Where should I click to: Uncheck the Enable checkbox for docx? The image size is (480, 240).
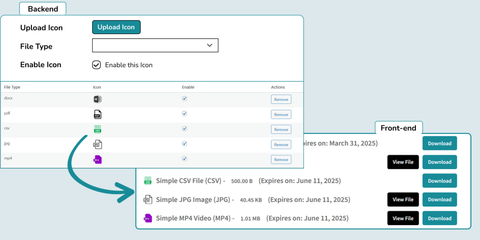[x=185, y=99]
